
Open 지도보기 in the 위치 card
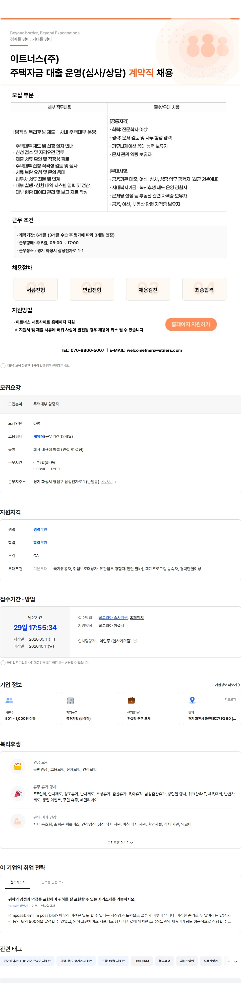tap(230, 700)
